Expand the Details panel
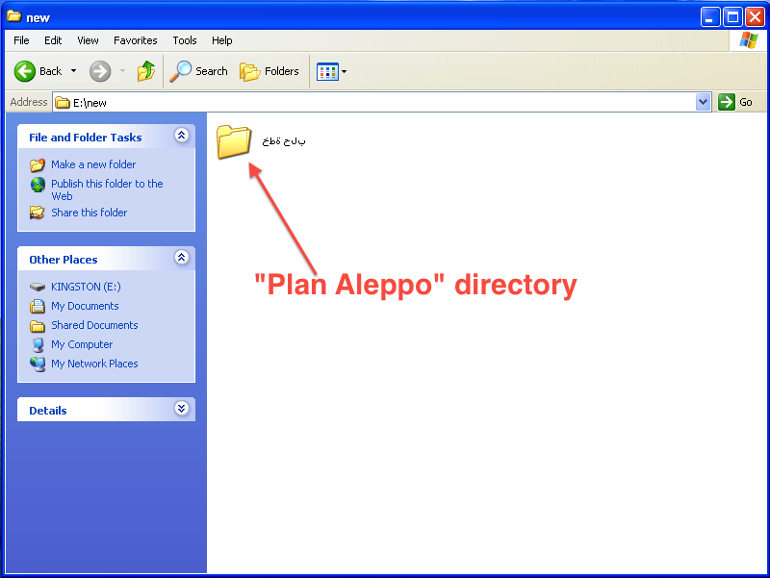The height and width of the screenshot is (578, 770). [181, 410]
